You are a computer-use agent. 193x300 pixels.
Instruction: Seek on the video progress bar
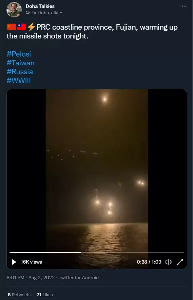click(x=97, y=253)
